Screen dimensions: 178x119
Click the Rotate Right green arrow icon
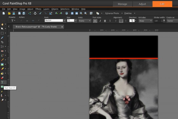61,13
